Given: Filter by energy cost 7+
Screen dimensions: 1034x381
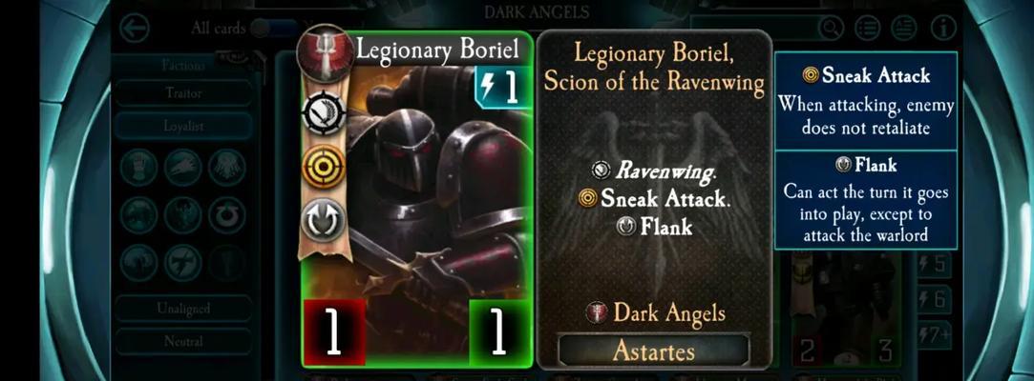Looking at the screenshot, I should click(x=934, y=335).
